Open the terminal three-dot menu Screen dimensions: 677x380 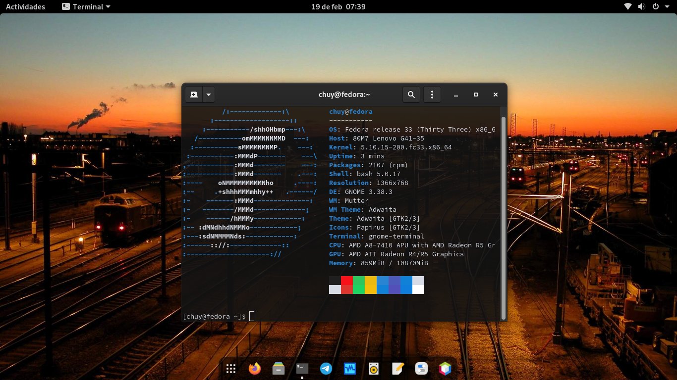432,95
